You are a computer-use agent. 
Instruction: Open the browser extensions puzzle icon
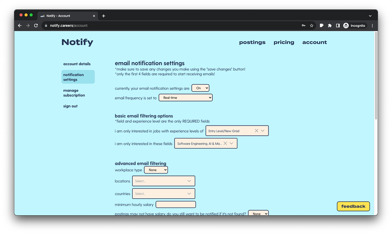click(329, 25)
